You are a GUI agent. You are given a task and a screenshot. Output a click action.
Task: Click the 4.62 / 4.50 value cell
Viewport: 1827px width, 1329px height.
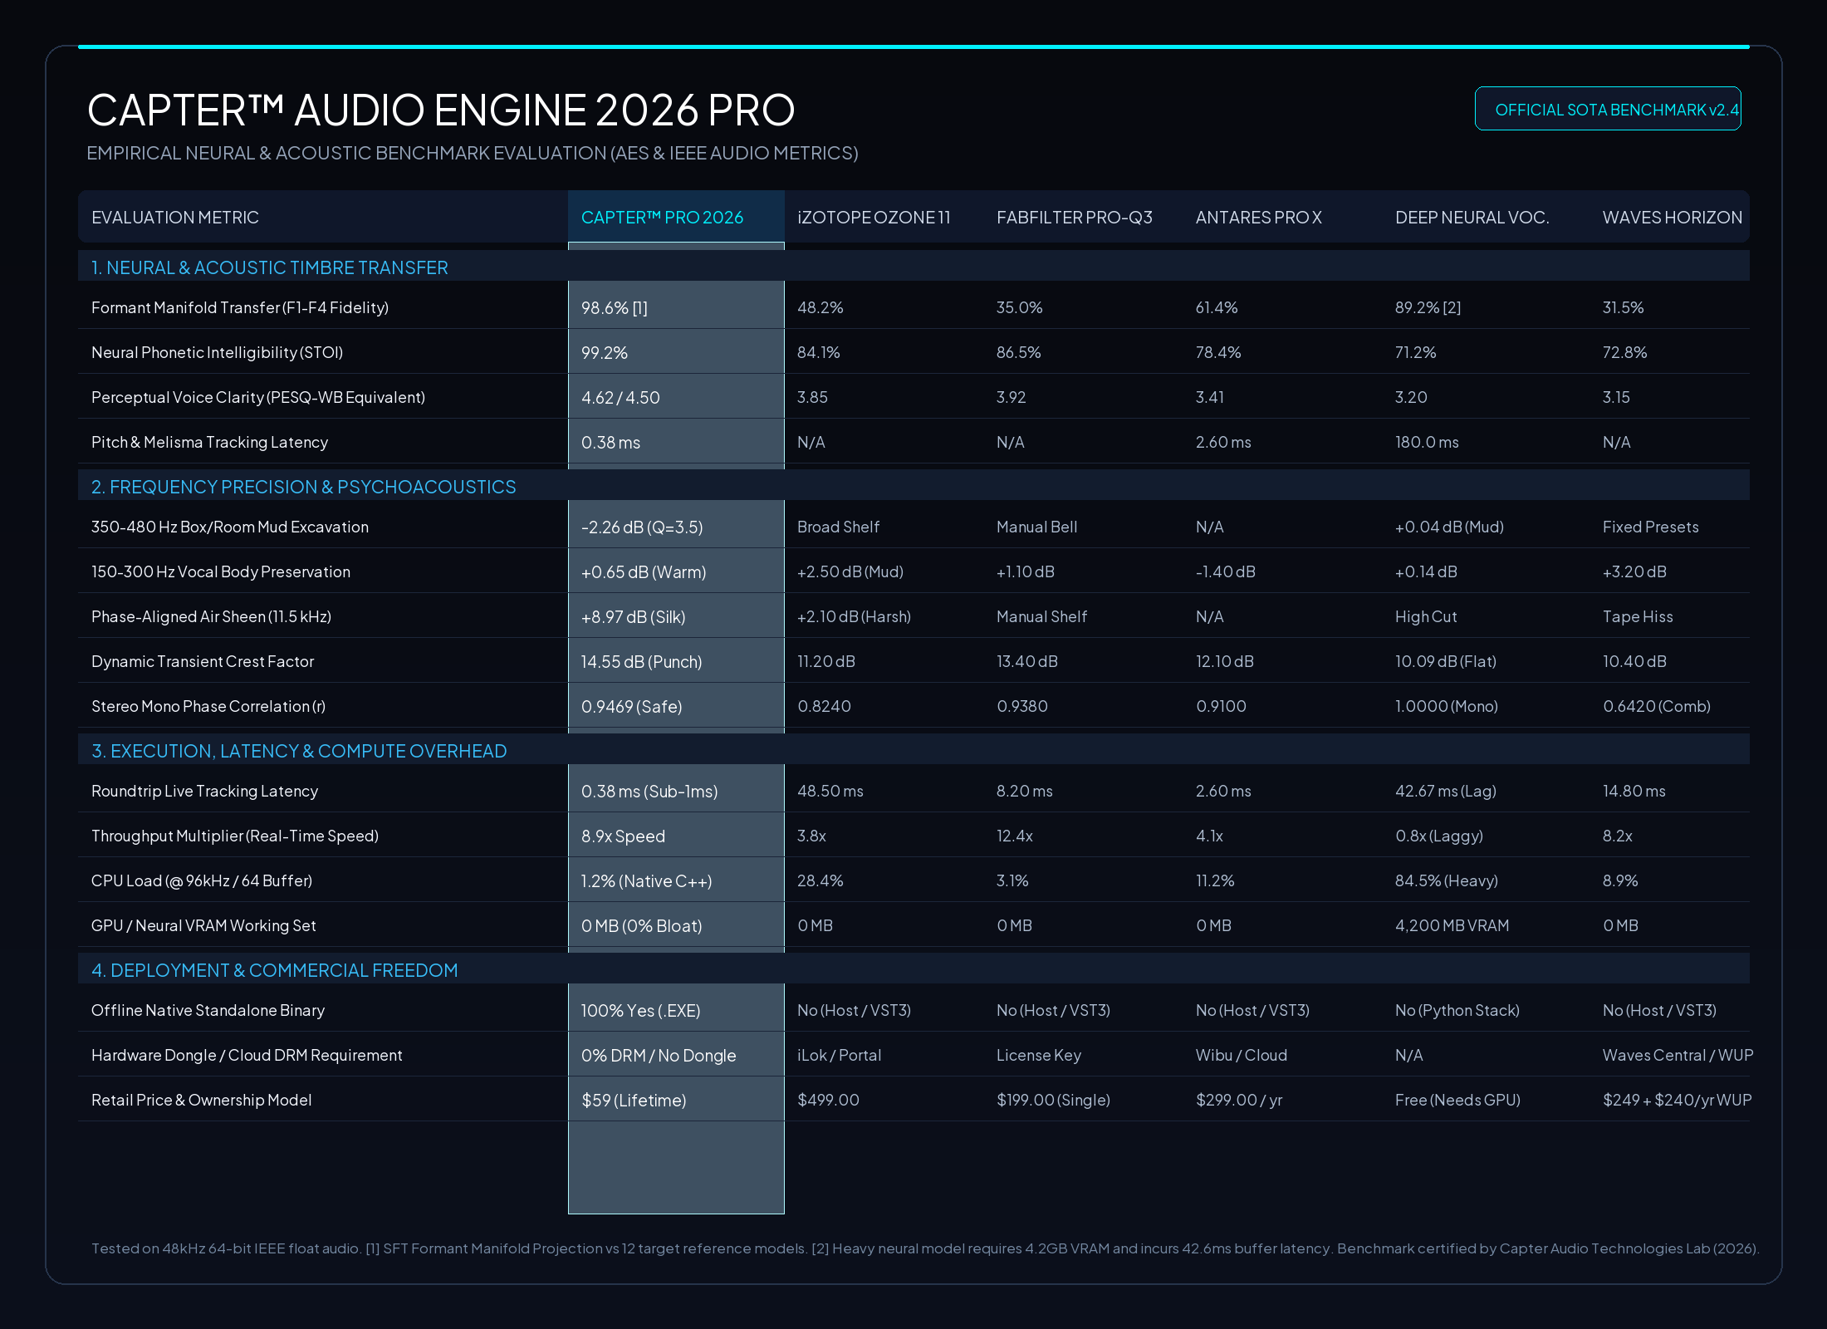[620, 397]
